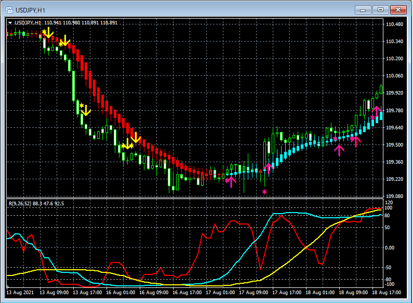Viewport: 413px width, 303px height.
Task: Click the 109.220 price on the price axis
Action: coord(395,179)
